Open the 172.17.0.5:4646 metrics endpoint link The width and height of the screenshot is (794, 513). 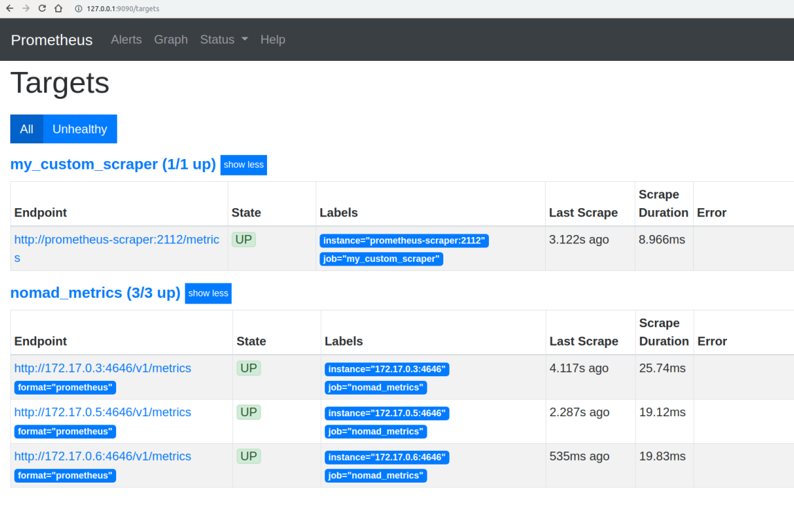tap(103, 412)
